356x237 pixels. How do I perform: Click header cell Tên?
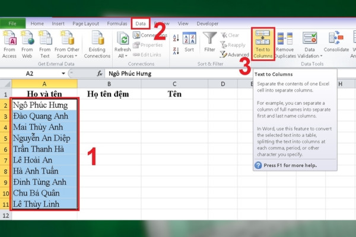pos(174,94)
